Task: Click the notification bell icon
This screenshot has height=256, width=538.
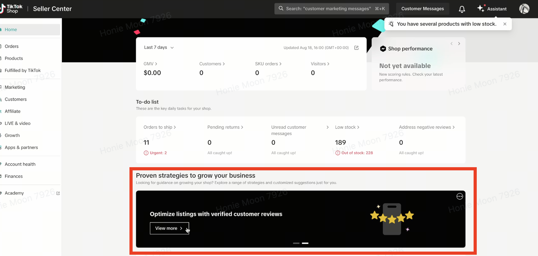Action: (x=462, y=9)
